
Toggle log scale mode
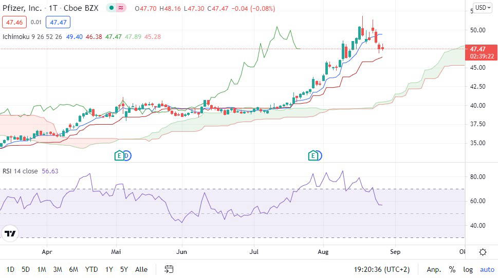468,269
